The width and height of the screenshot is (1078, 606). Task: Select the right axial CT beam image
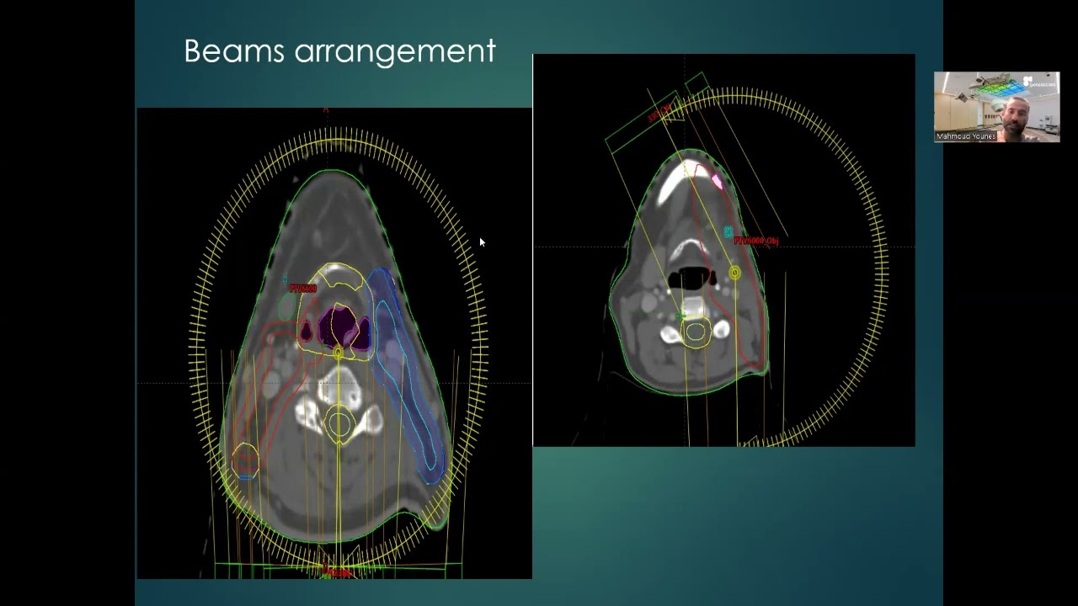pos(723,250)
